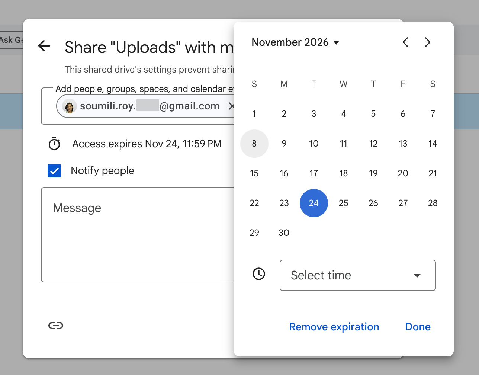
Task: Click Remove expiration link
Action: pyautogui.click(x=334, y=327)
